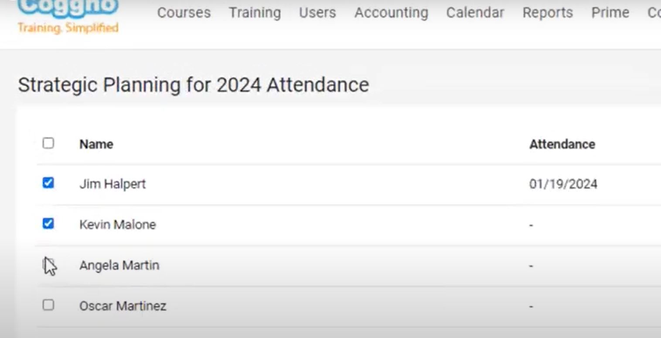This screenshot has height=338, width=661.
Task: Click the Coggno logo
Action: tap(68, 17)
